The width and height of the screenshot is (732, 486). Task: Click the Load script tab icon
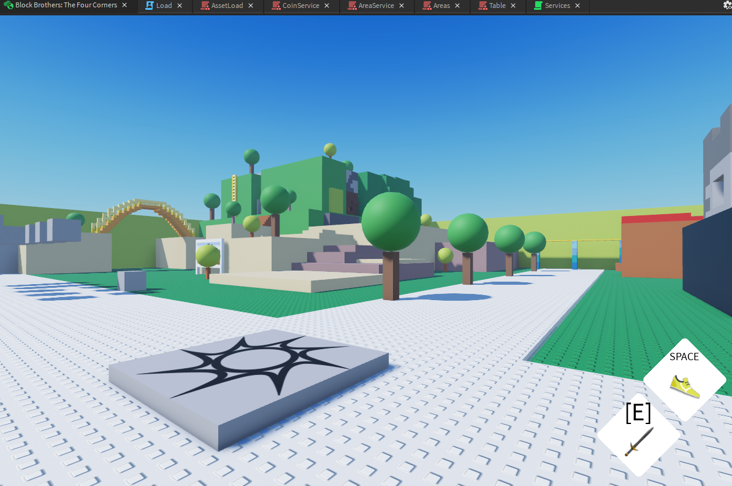pyautogui.click(x=149, y=6)
